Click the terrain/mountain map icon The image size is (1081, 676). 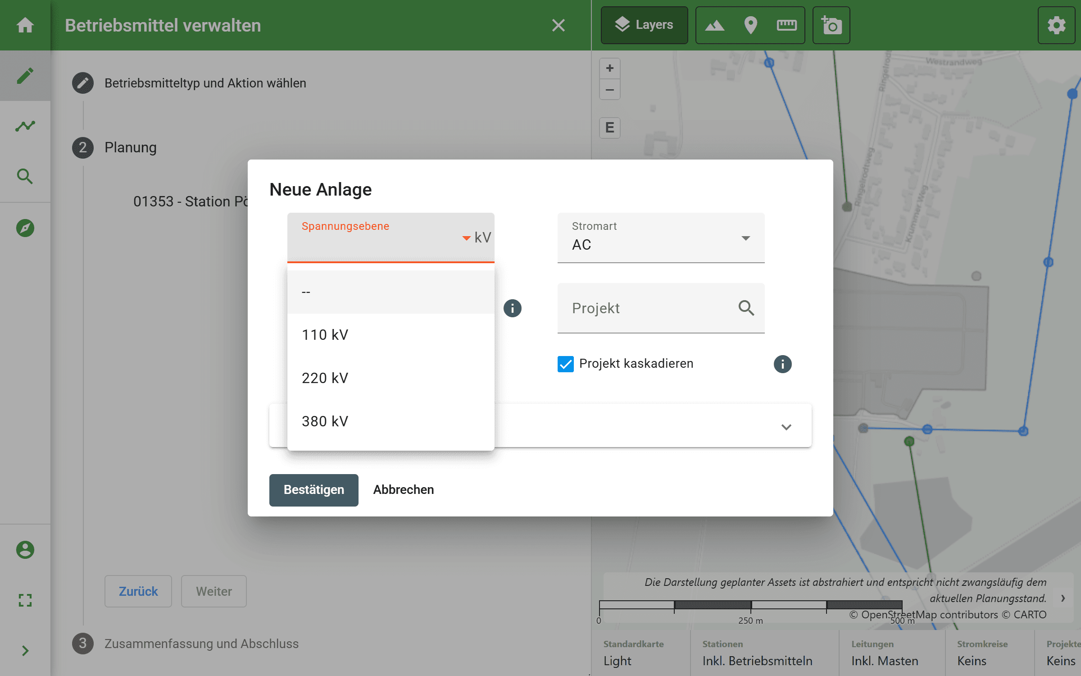click(x=716, y=25)
